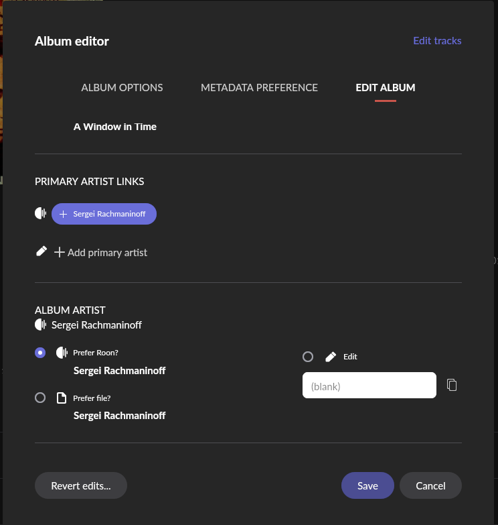Click the pencil icon beside Edit option
Viewport: 498px width, 525px height.
point(331,357)
